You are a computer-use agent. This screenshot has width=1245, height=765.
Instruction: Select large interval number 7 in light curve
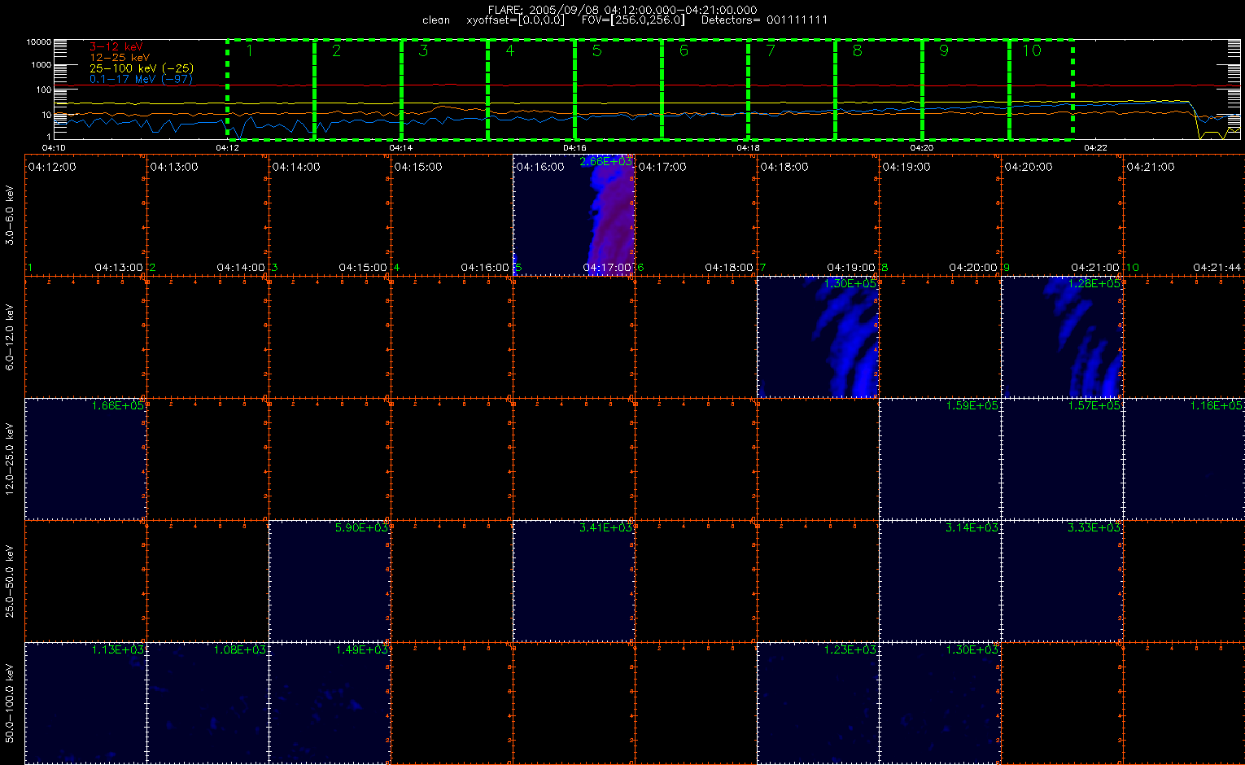point(771,50)
